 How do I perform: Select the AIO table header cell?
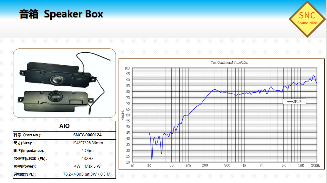[64, 126]
